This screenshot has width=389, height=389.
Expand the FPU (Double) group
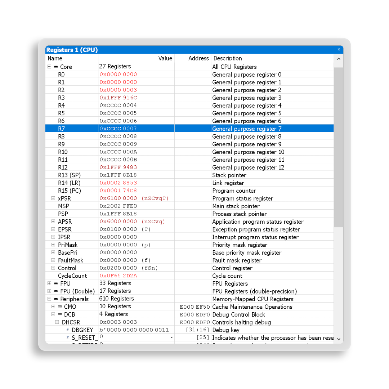pyautogui.click(x=49, y=291)
